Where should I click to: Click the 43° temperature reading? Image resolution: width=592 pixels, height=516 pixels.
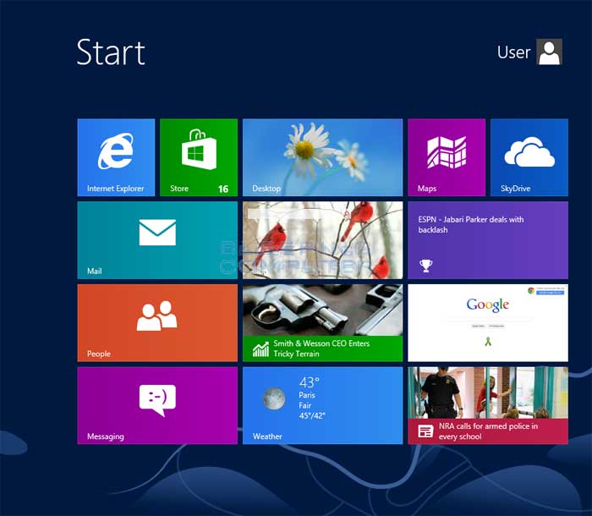(310, 382)
